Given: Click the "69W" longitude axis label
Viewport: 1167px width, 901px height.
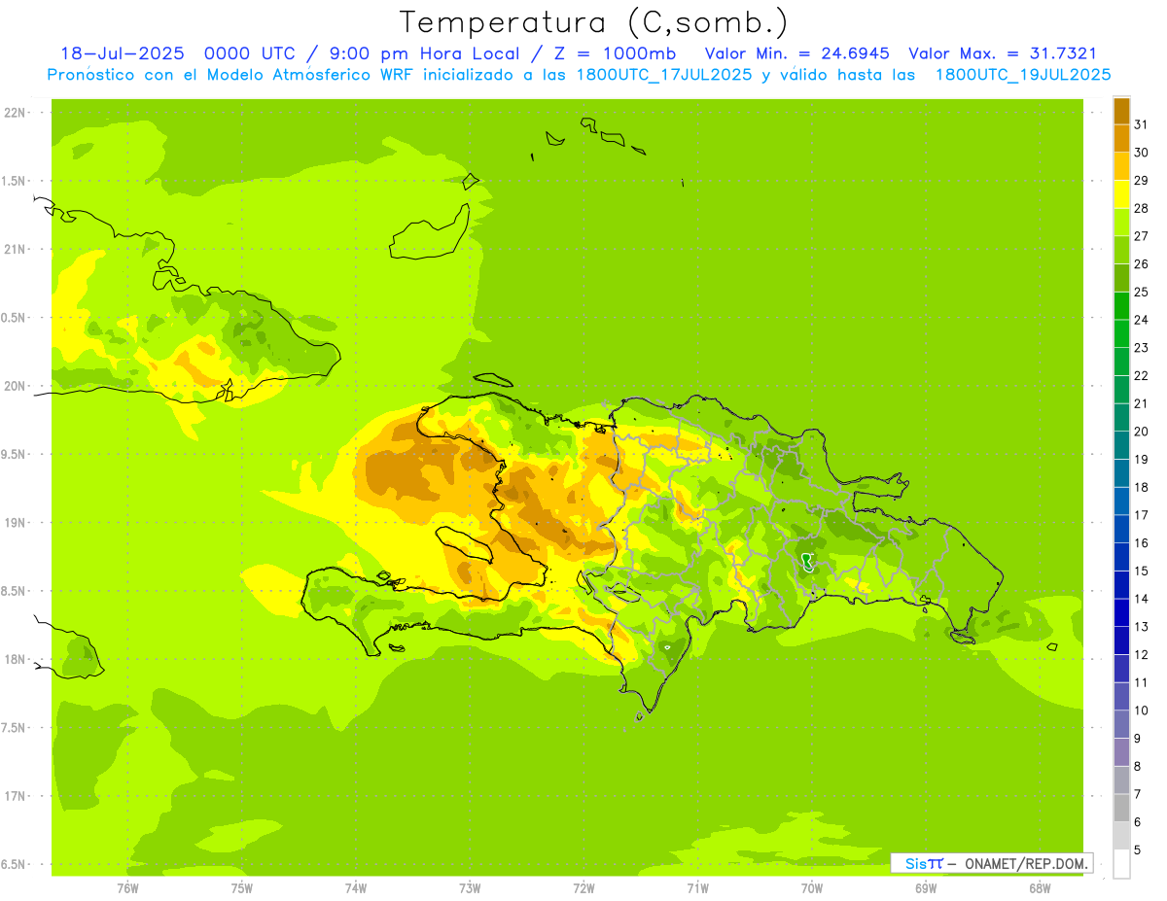Looking at the screenshot, I should 926,888.
